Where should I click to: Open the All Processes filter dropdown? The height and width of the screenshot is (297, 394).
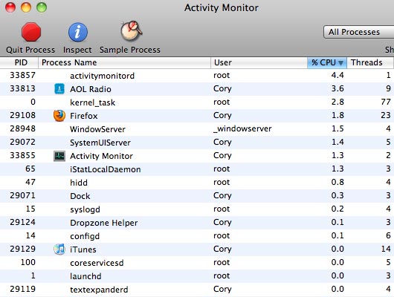point(359,32)
